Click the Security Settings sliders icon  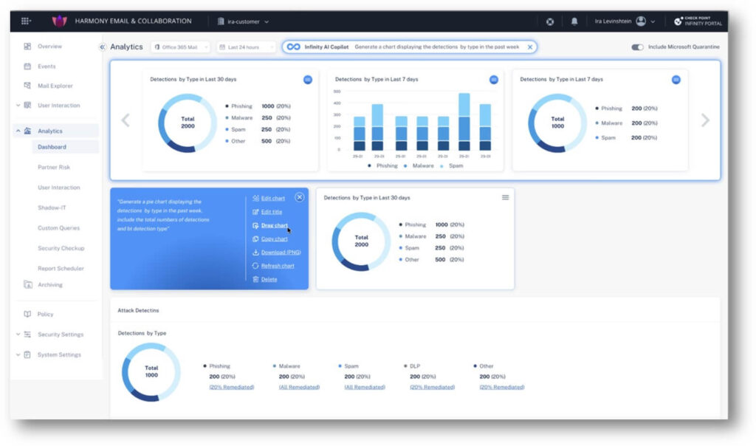tap(27, 334)
